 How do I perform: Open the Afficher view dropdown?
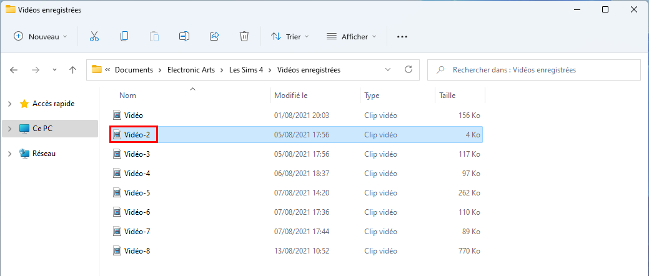pyautogui.click(x=352, y=36)
